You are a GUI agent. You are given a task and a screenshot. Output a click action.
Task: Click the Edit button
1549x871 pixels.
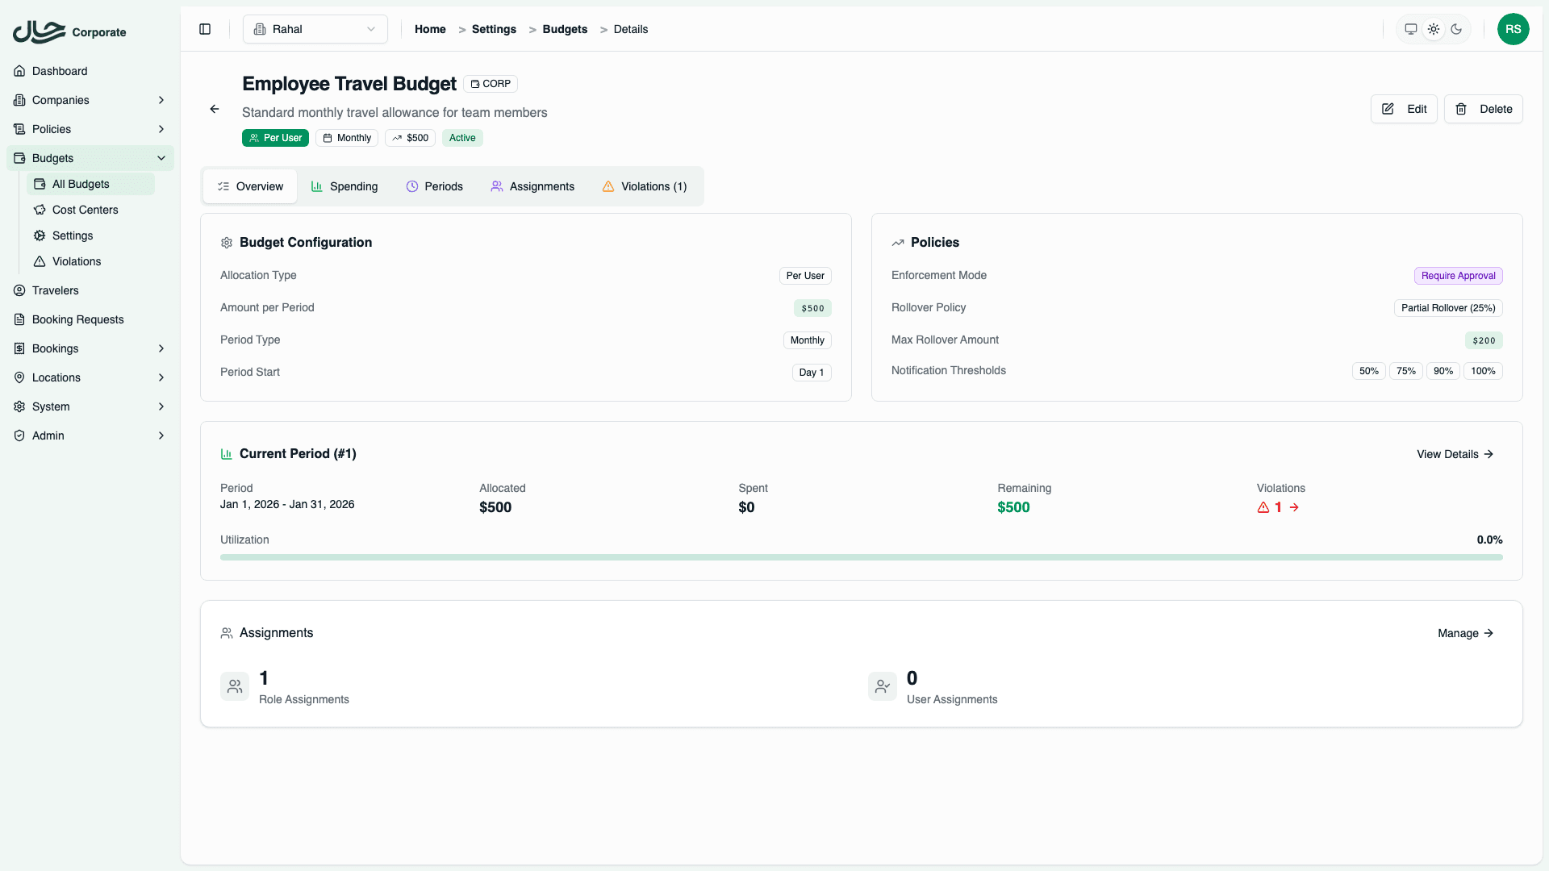pos(1404,109)
